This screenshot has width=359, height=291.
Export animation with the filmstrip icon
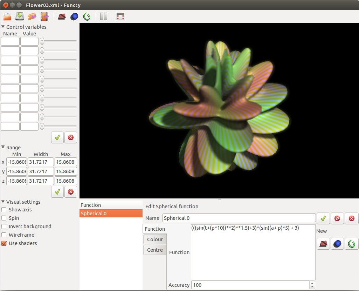point(44,16)
